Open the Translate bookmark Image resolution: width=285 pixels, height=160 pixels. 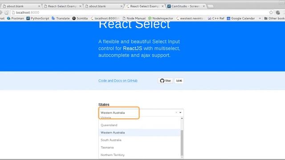pyautogui.click(x=61, y=18)
